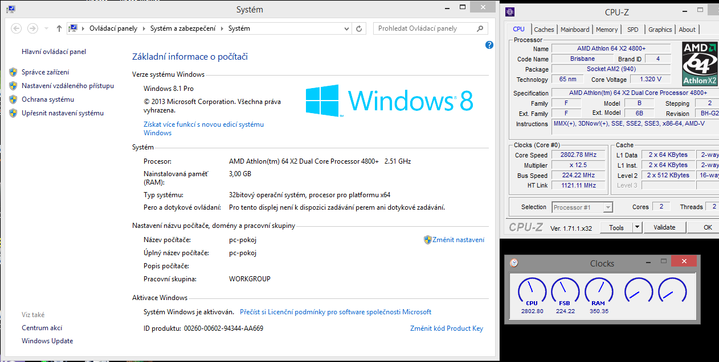
Task: Click the refresh button in address bar
Action: point(359,28)
